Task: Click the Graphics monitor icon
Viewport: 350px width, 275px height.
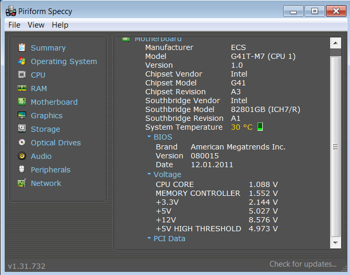Action: pyautogui.click(x=22, y=115)
